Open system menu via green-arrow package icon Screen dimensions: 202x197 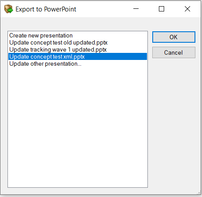(x=9, y=9)
